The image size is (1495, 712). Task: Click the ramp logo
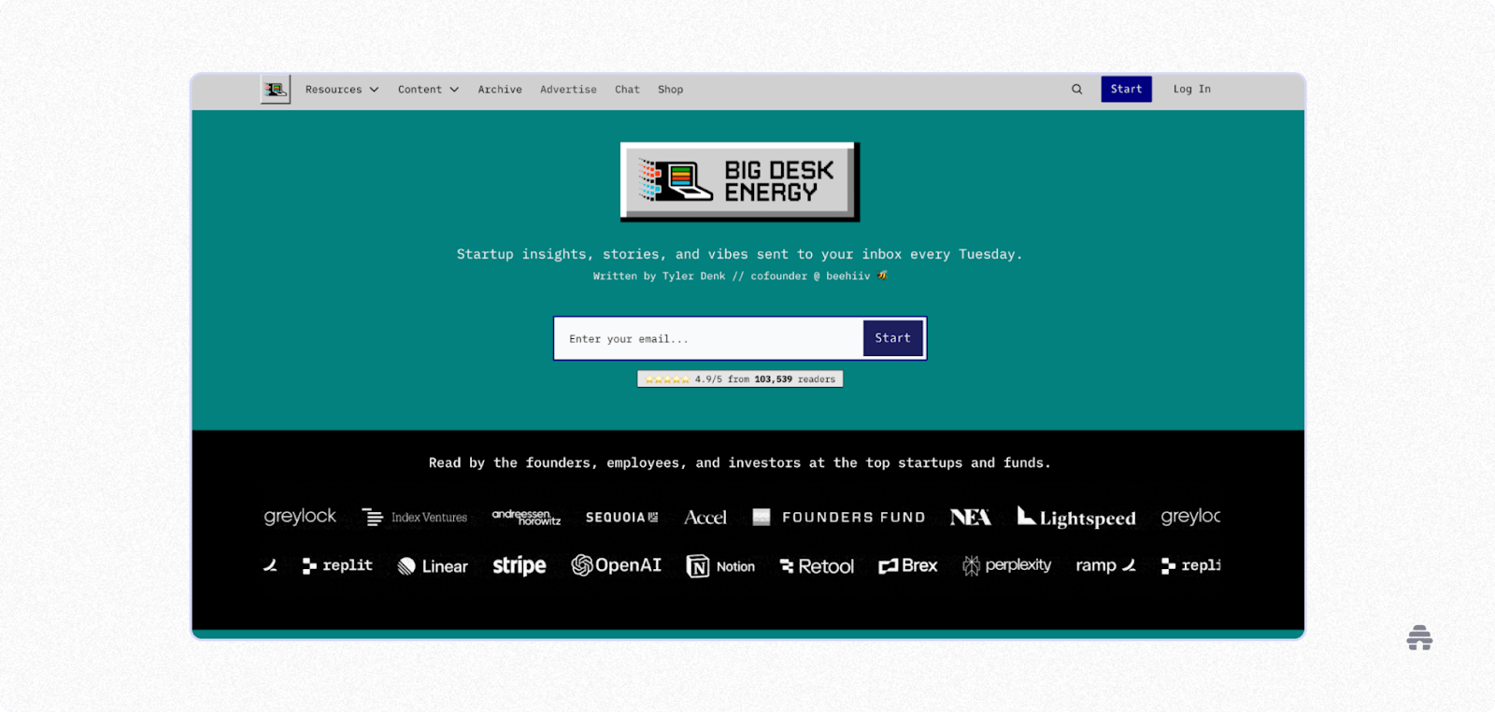tap(1105, 565)
